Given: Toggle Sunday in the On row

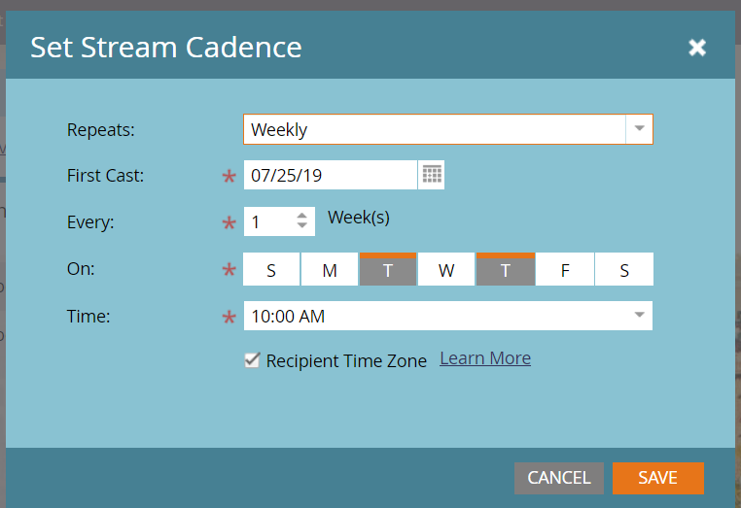Looking at the screenshot, I should (270, 270).
